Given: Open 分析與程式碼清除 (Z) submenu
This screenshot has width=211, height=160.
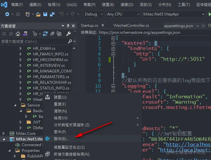Looking at the screenshot, I should pyautogui.click(x=92, y=125).
